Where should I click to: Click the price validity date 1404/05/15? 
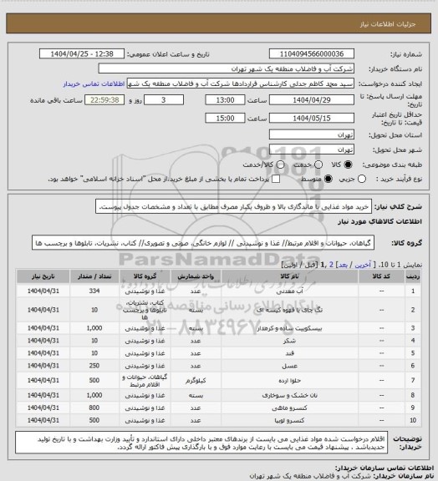pos(312,118)
